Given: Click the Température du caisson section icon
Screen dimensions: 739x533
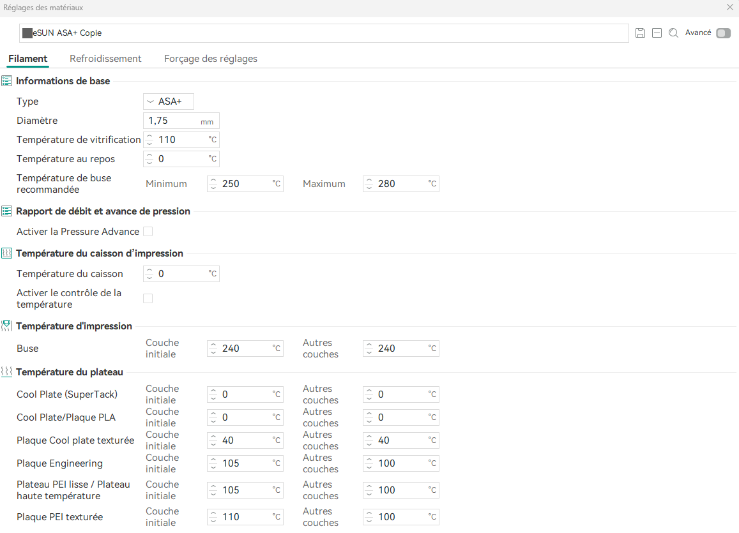Looking at the screenshot, I should click(x=6, y=253).
